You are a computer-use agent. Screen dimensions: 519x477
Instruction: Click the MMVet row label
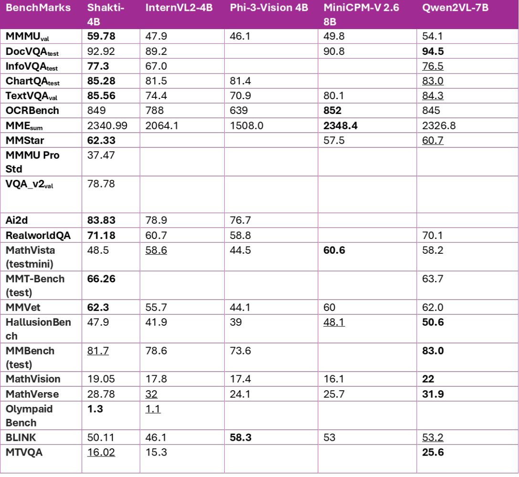click(23, 307)
